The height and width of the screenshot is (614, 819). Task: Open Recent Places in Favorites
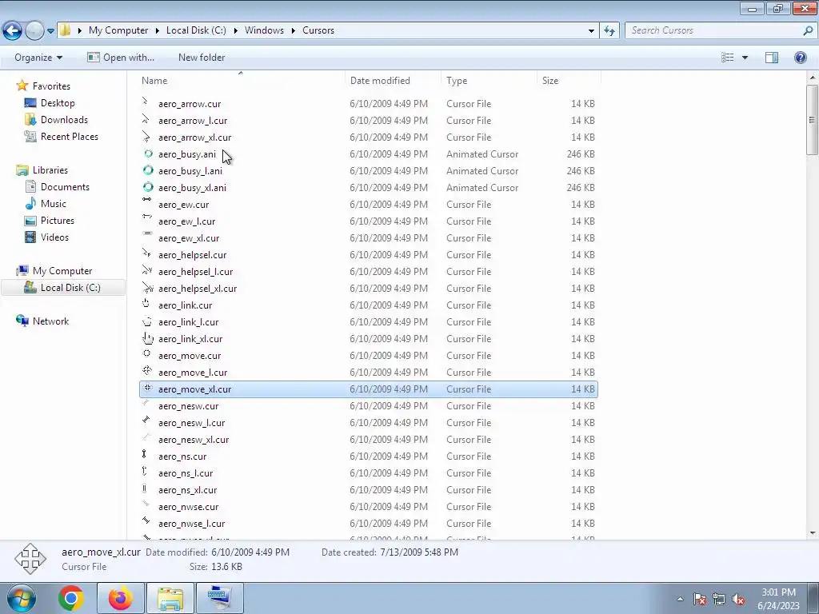(x=70, y=136)
